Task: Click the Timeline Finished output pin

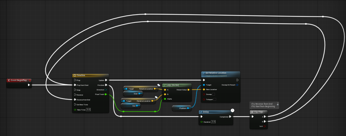Action: pos(106,85)
